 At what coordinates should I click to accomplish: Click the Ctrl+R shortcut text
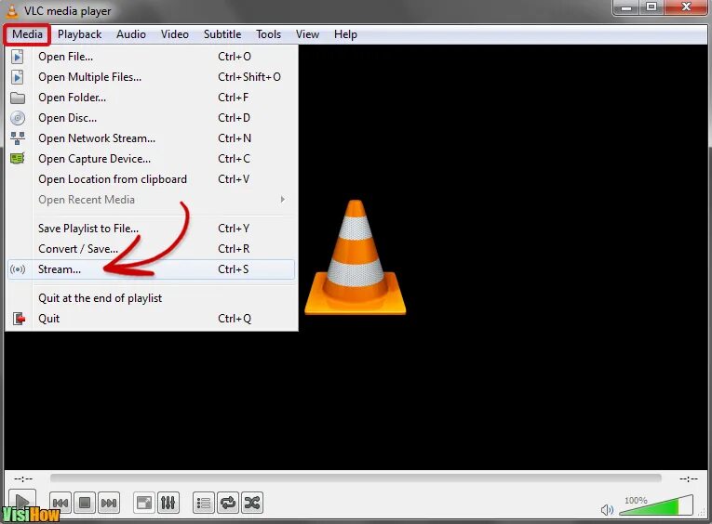click(234, 249)
